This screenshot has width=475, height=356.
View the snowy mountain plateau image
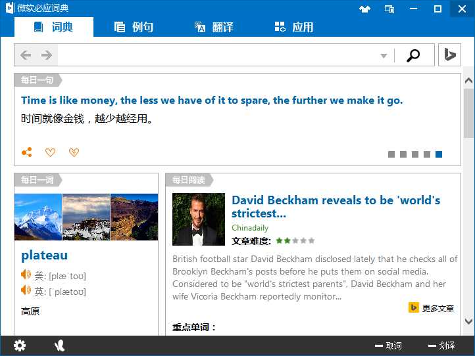pyautogui.click(x=38, y=217)
